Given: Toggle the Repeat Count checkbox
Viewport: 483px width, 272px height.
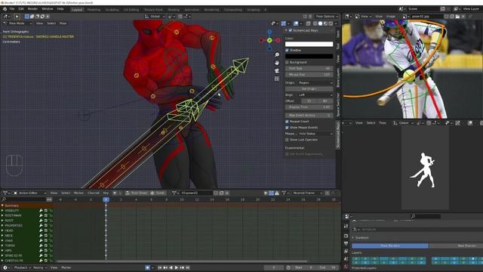Looking at the screenshot, I should coord(287,121).
